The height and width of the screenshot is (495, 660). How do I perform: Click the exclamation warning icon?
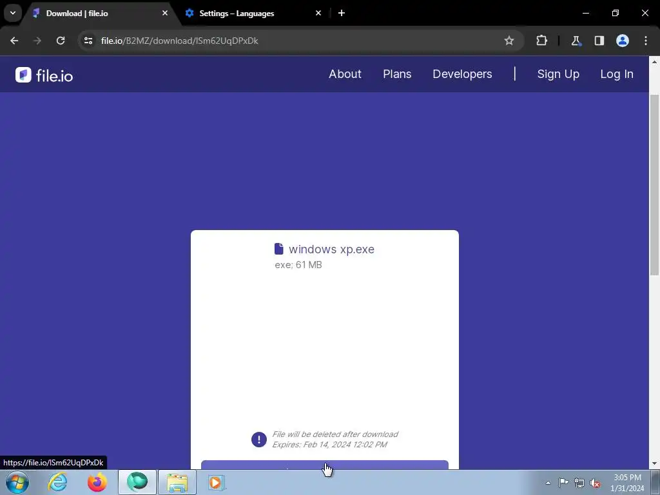(259, 440)
